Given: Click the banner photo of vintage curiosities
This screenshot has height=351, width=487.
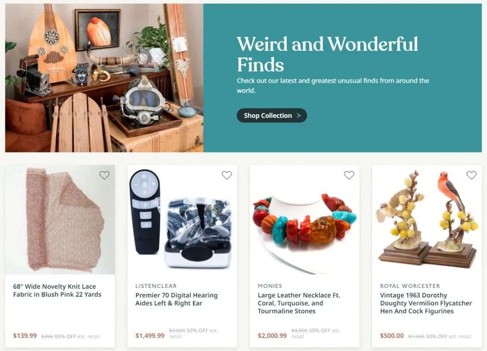Looking at the screenshot, I should [104, 78].
